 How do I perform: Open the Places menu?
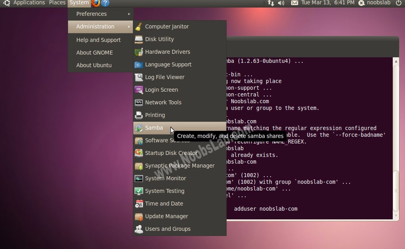[57, 3]
